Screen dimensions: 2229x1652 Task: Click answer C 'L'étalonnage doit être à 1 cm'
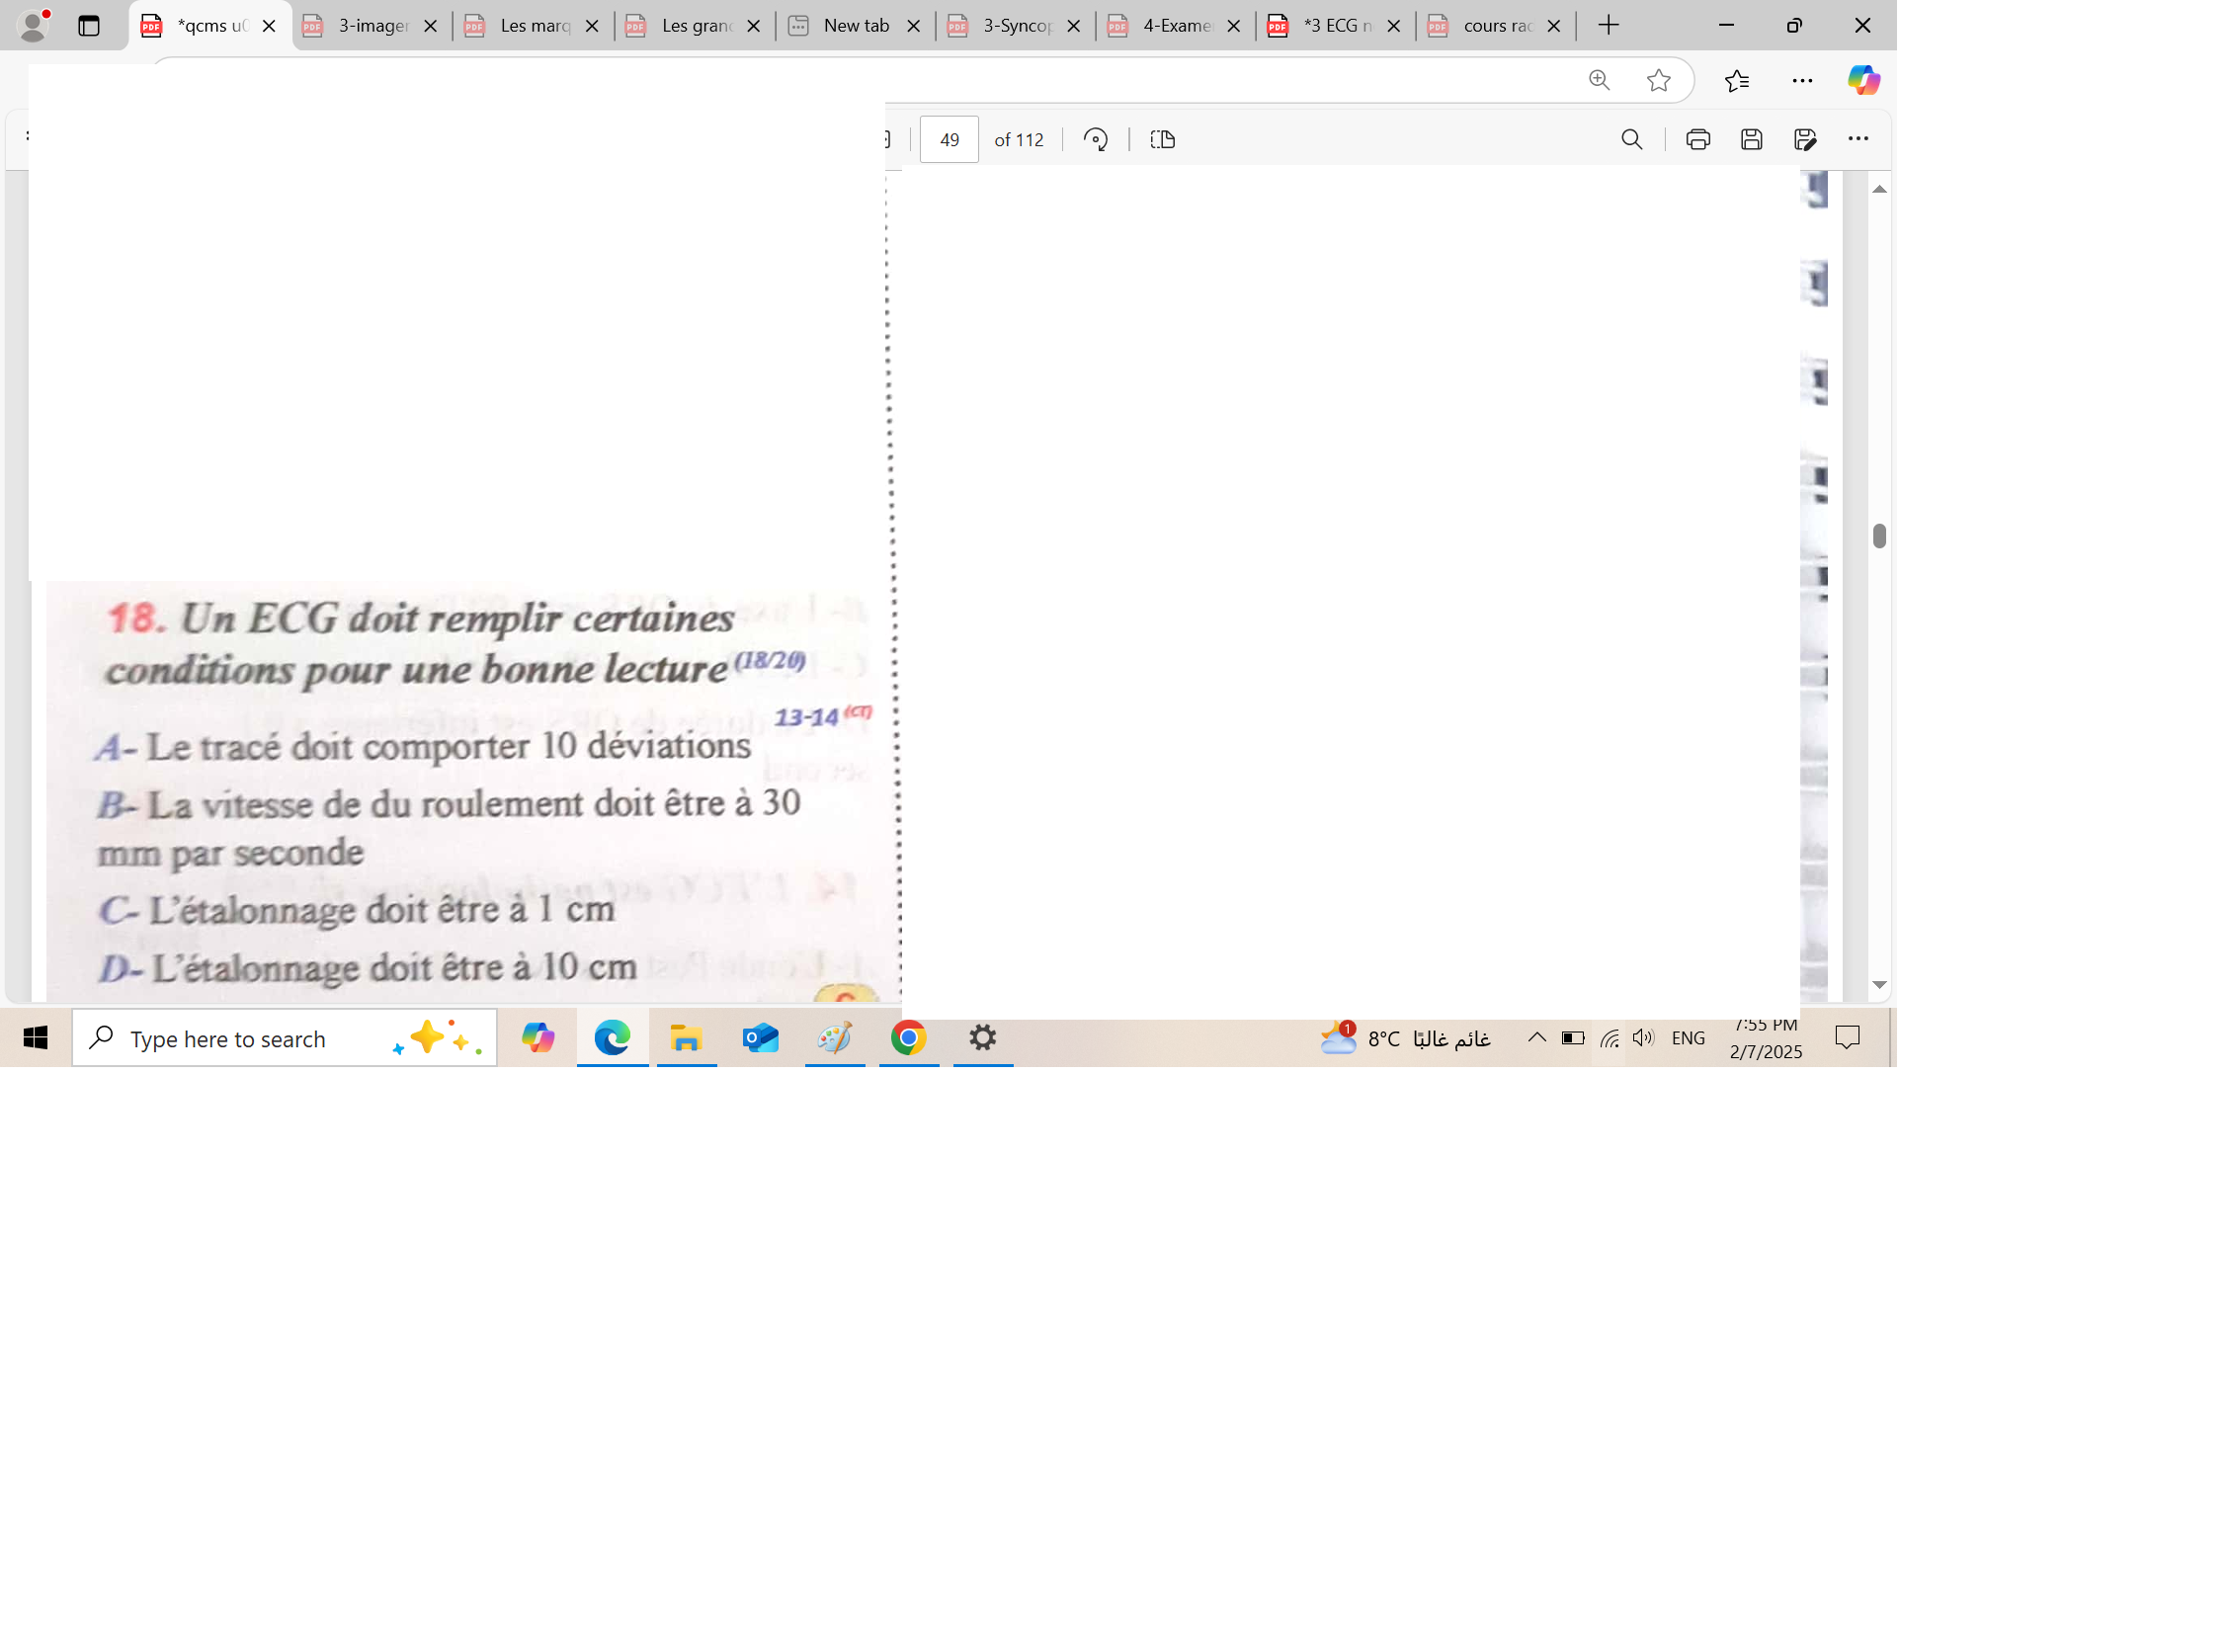[357, 909]
